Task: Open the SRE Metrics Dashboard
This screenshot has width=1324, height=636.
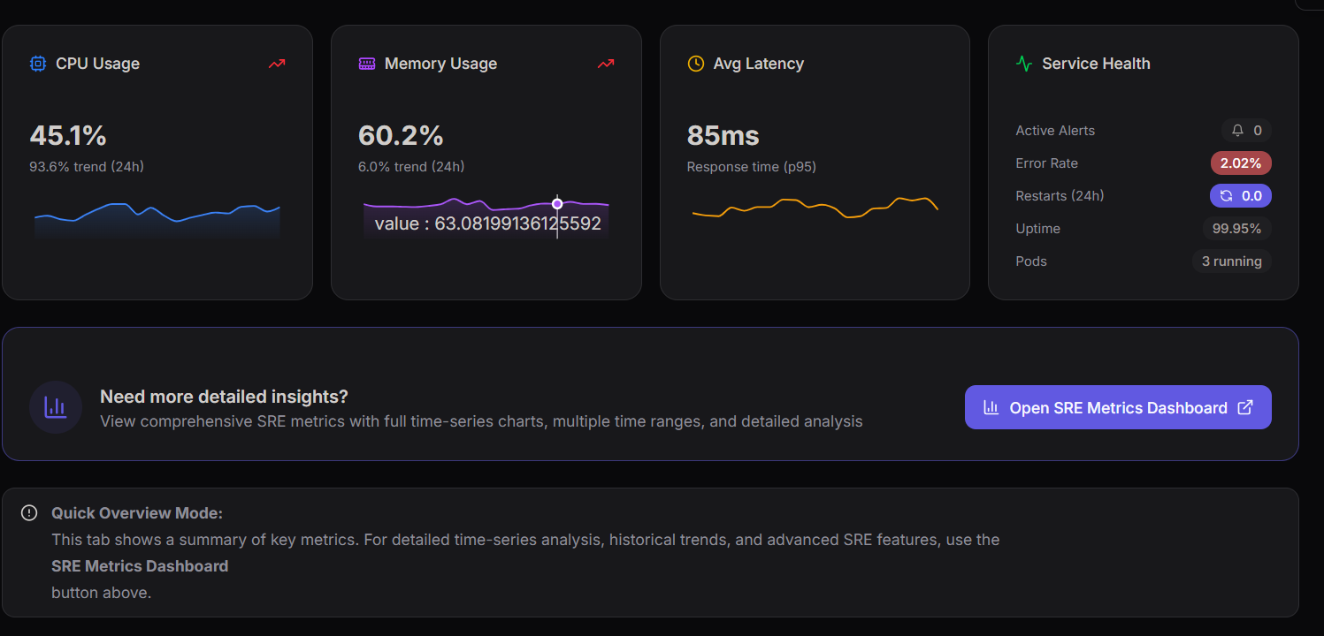Action: 1117,407
